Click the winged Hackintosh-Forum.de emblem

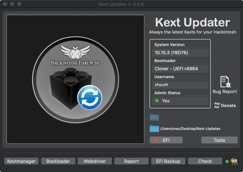click(x=75, y=52)
